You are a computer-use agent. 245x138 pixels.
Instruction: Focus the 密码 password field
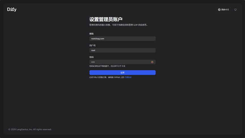pos(122,62)
